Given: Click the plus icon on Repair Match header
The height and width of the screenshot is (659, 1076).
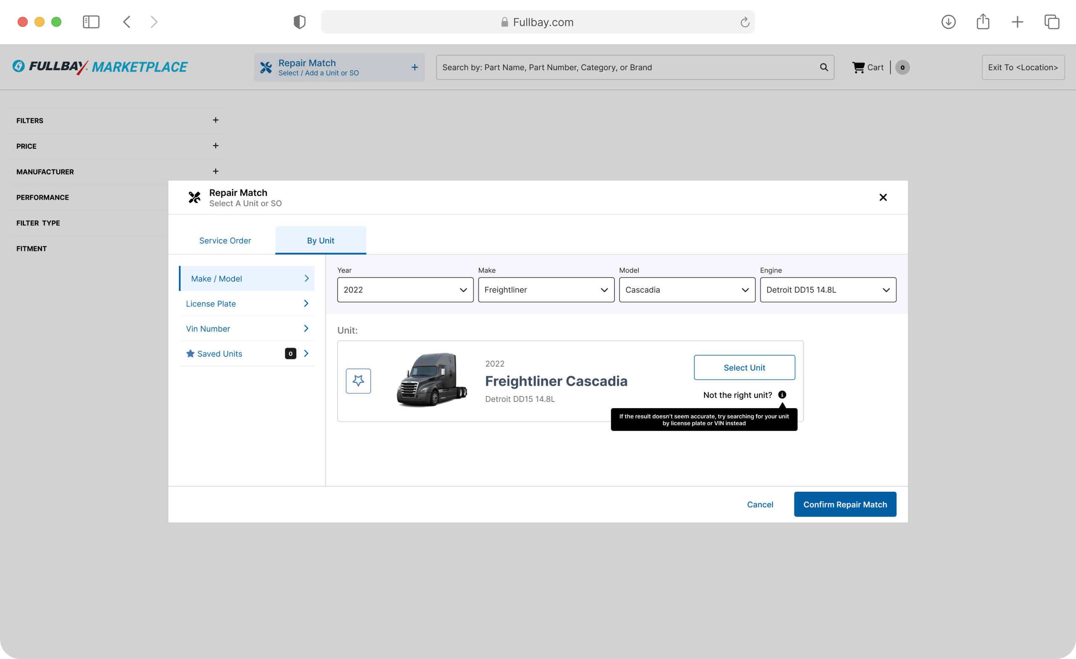Looking at the screenshot, I should coord(414,67).
